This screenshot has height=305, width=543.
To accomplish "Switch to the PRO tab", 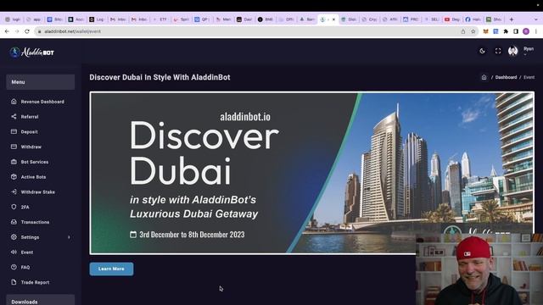I will click(411, 19).
